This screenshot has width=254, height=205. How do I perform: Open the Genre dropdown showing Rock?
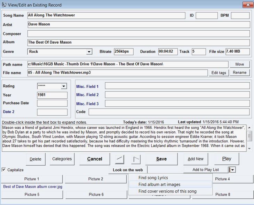(89, 52)
